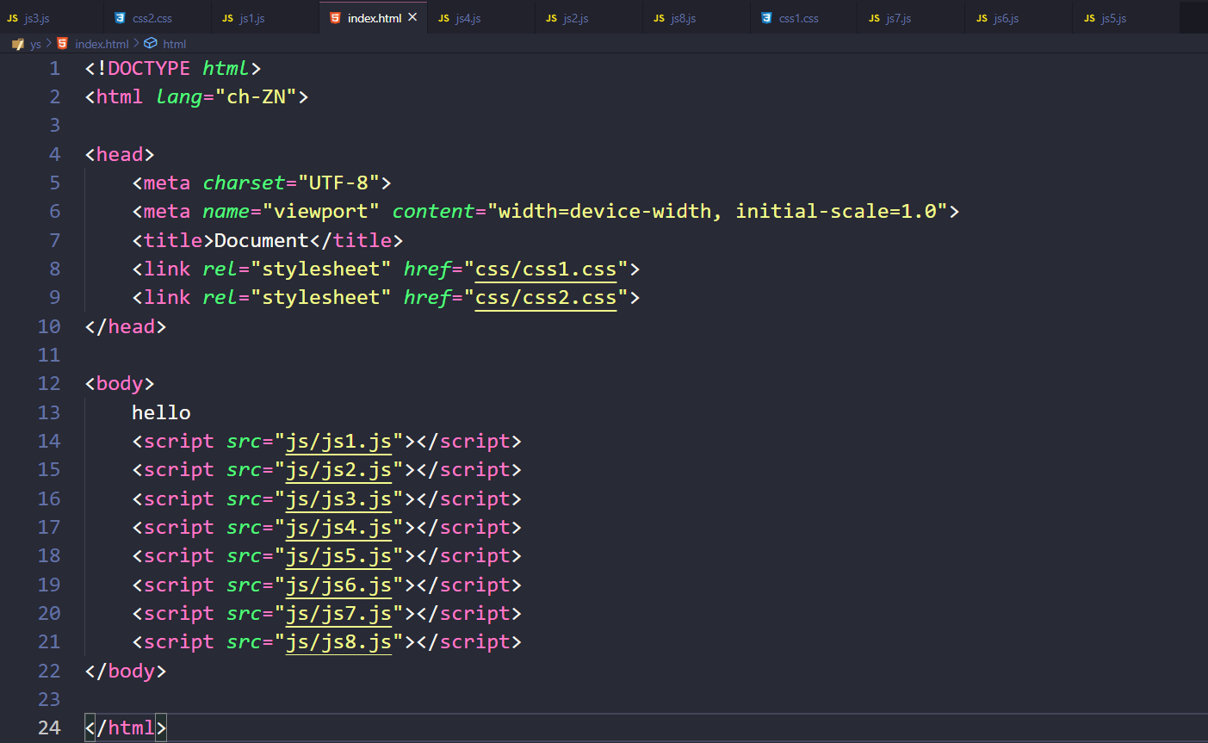The height and width of the screenshot is (743, 1208).
Task: Click line number 12 in gutter
Action: 49,384
